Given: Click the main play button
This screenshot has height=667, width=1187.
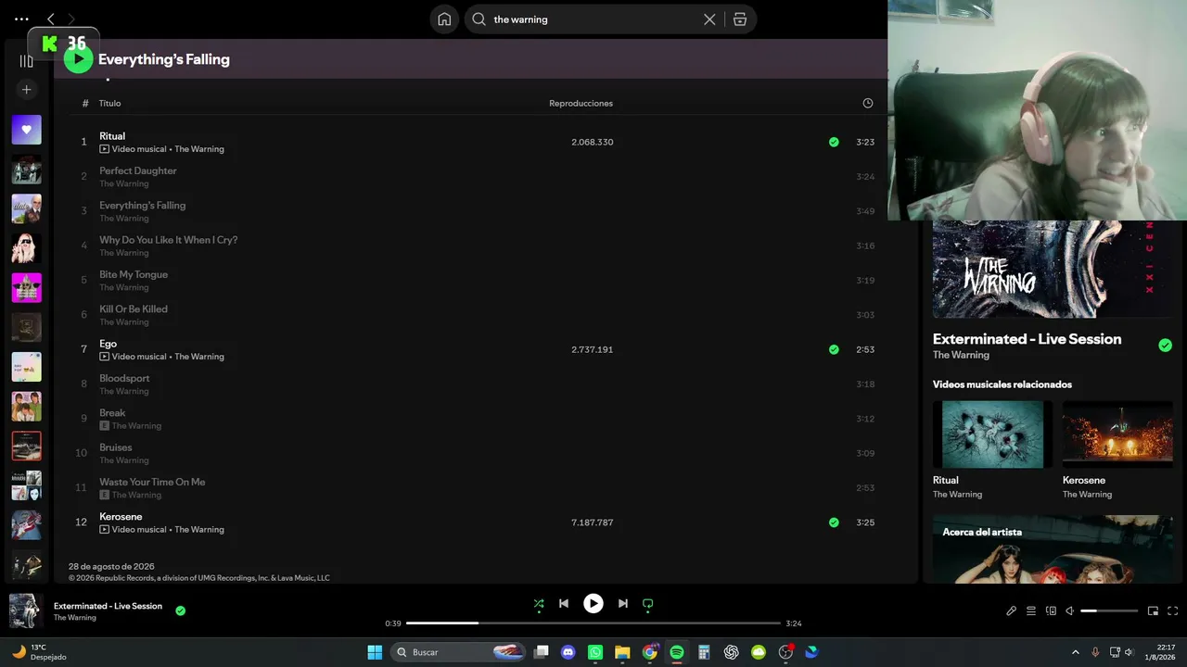Looking at the screenshot, I should 593,604.
